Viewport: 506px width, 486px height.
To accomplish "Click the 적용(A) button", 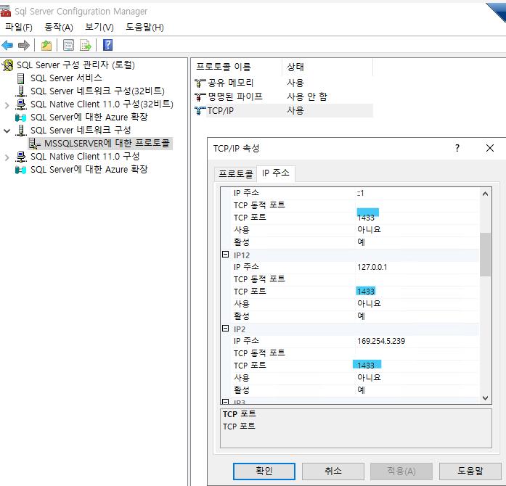I will pos(401,471).
